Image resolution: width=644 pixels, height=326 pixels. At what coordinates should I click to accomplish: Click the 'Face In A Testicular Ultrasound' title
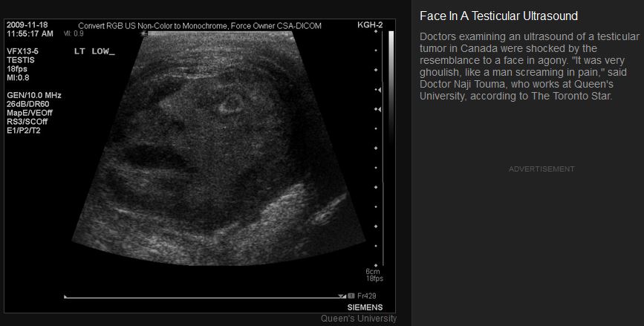point(498,16)
